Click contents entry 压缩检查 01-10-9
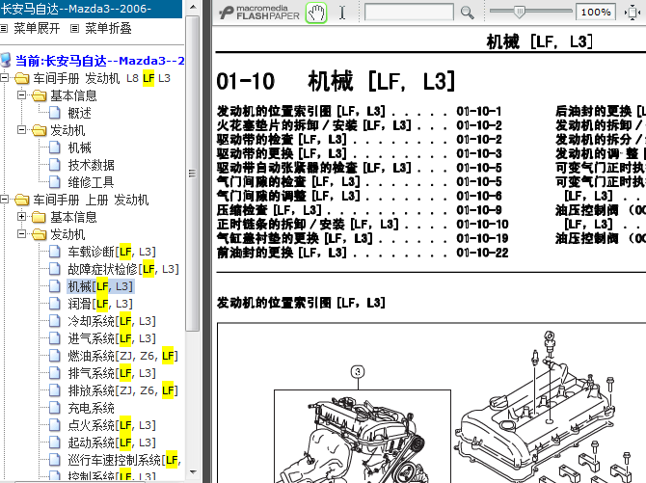The width and height of the screenshot is (646, 483). coord(360,210)
